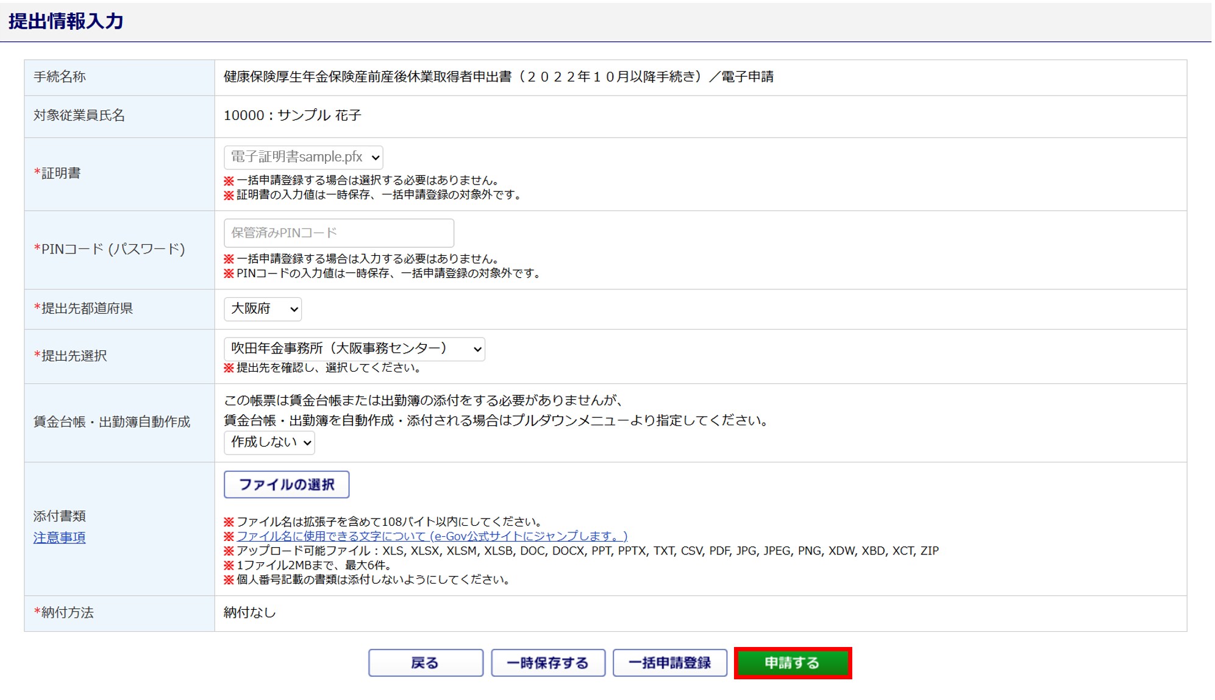This screenshot has width=1215, height=700.
Task: Open the 証明書 certificate dropdown
Action: point(303,157)
